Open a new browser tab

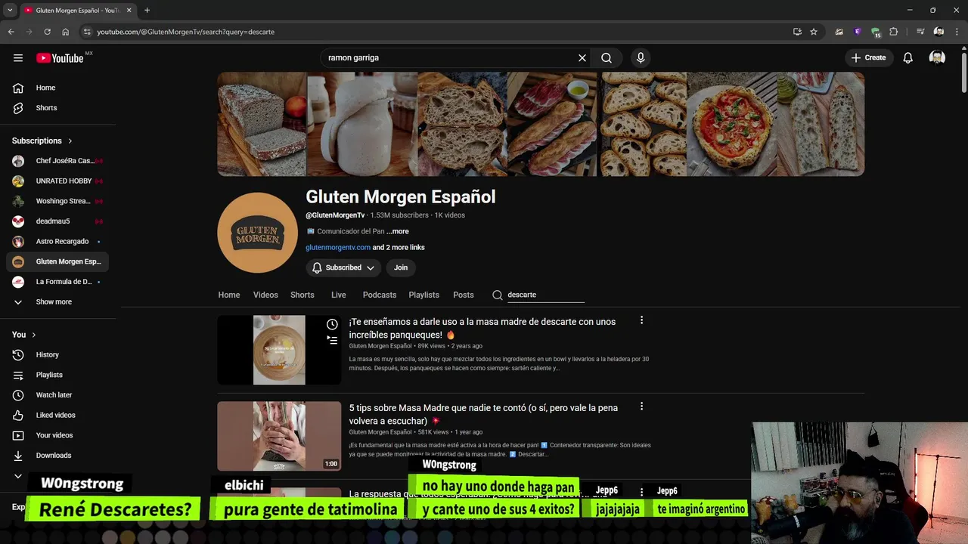tap(147, 11)
